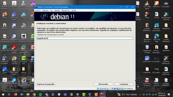Click the hard disk activity icon in VirtualBox status bar

98,89
